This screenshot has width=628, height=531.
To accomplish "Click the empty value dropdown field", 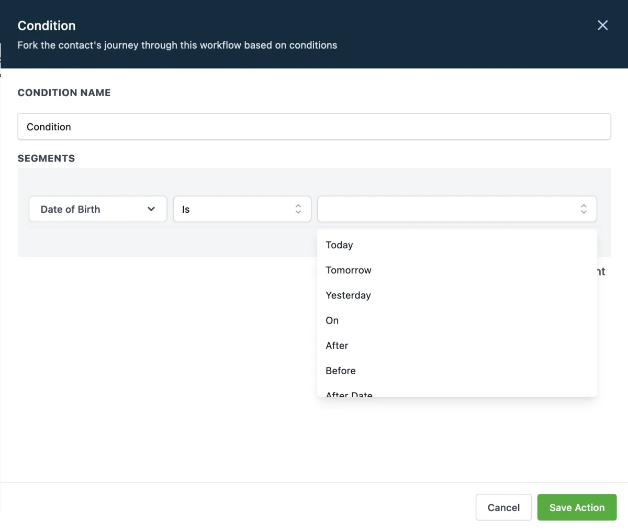I will [450, 209].
